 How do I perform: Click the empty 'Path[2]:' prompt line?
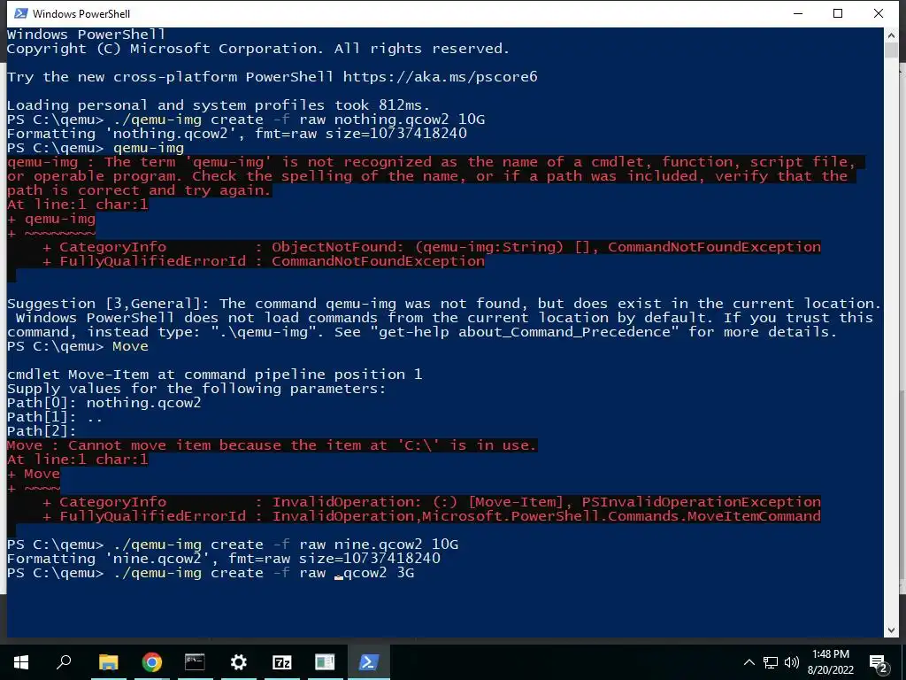click(42, 431)
